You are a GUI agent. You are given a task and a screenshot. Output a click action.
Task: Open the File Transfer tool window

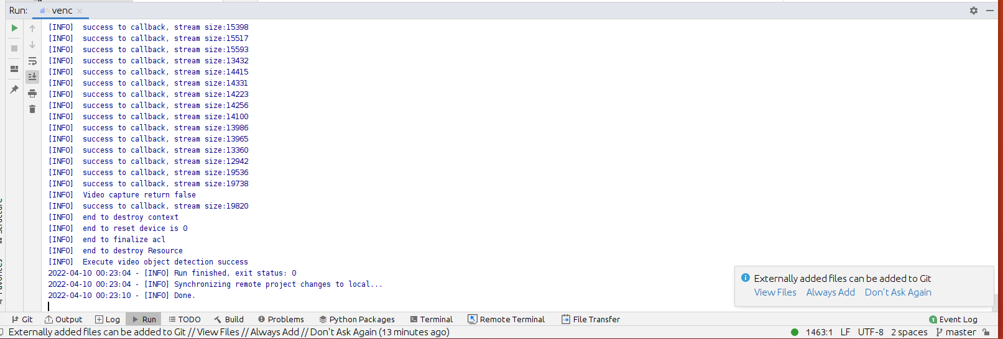tap(591, 319)
